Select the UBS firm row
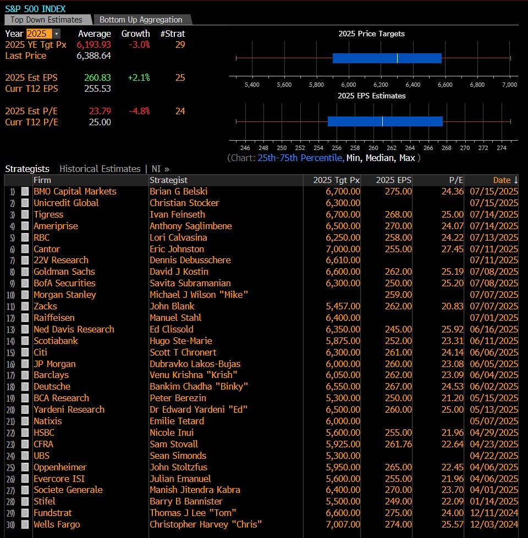 (x=42, y=456)
